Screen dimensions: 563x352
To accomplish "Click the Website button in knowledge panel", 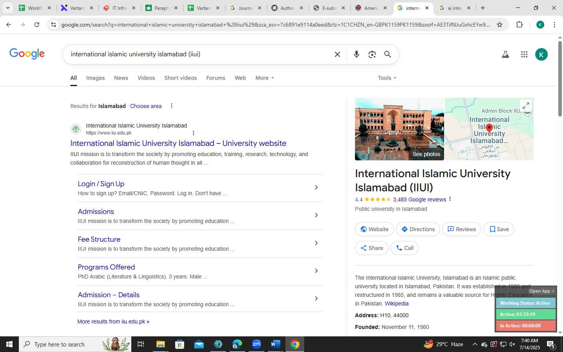I will (375, 229).
